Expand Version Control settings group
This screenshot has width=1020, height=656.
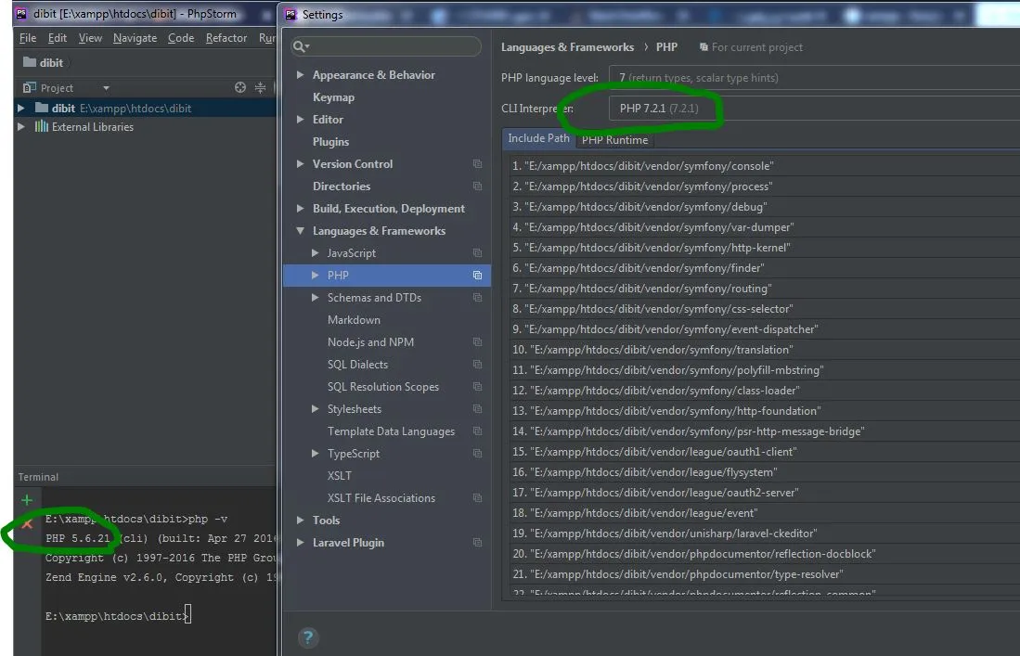[300, 164]
